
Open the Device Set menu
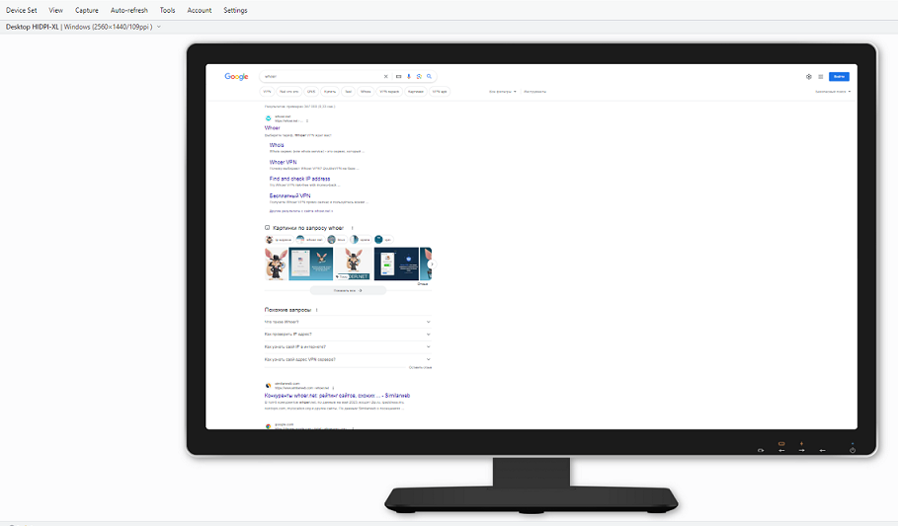click(22, 10)
